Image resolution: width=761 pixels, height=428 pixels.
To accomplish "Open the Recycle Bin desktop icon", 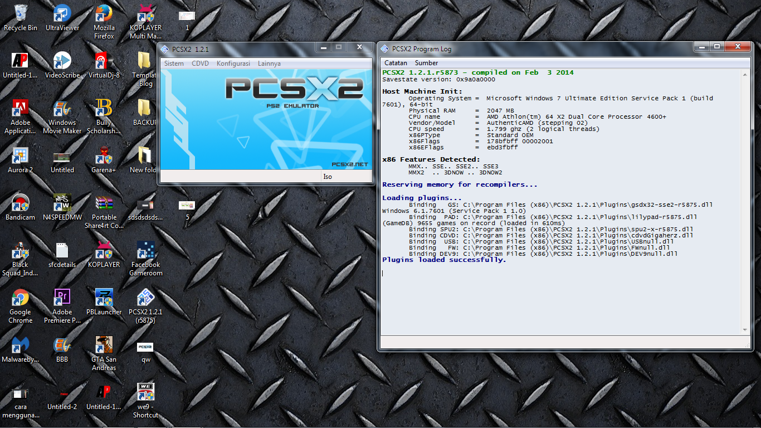I will (x=21, y=18).
